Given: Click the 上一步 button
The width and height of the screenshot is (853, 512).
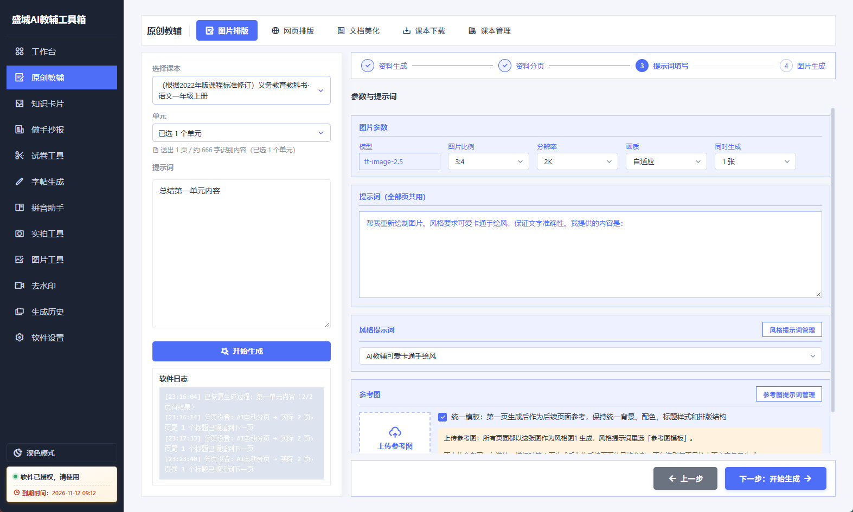Looking at the screenshot, I should point(685,478).
